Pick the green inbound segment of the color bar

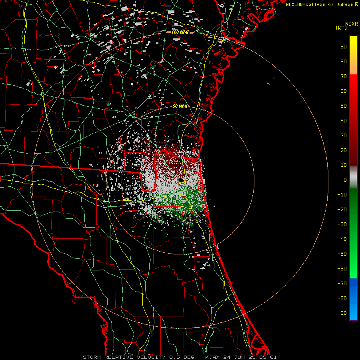click(x=353, y=233)
